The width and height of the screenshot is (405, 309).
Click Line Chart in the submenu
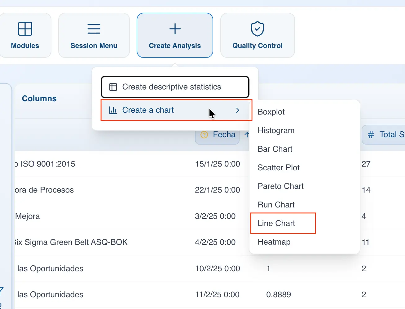point(276,223)
